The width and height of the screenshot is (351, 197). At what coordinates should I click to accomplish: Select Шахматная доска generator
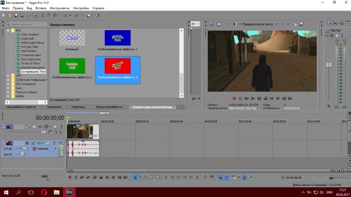(32, 67)
